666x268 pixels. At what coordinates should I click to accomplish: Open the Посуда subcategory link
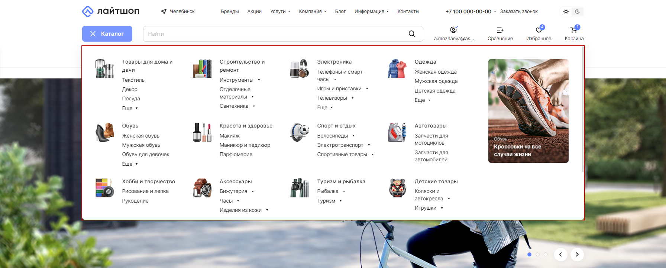coord(131,99)
